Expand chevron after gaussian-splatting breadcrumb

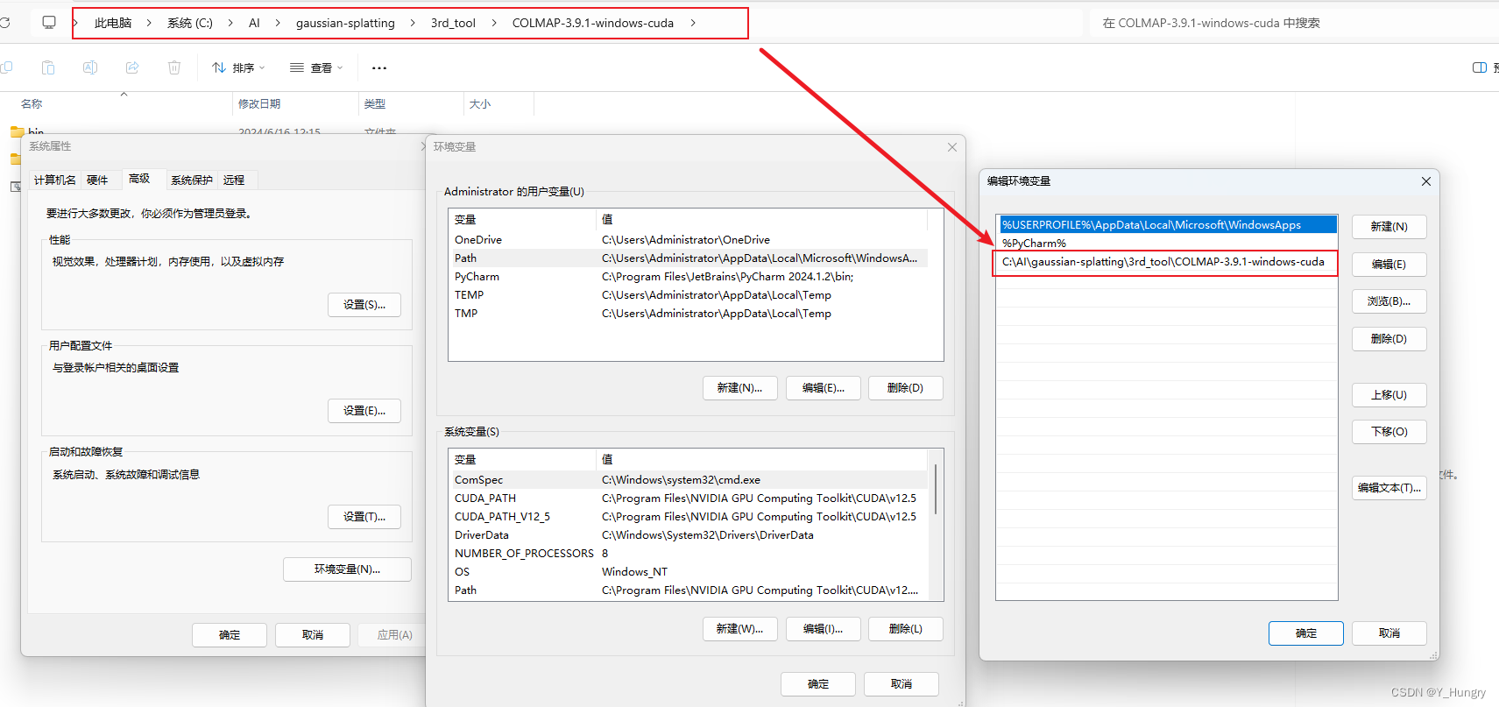coord(413,23)
